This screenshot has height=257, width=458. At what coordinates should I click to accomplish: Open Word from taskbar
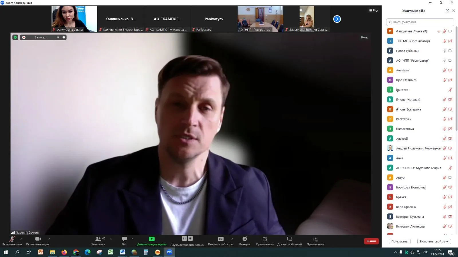(123, 252)
